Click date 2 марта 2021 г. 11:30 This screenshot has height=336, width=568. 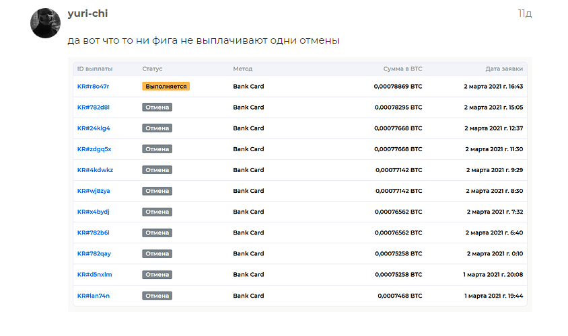click(x=494, y=149)
